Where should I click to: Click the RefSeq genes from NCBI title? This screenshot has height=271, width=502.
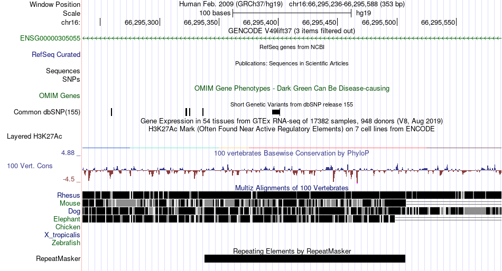(x=292, y=47)
